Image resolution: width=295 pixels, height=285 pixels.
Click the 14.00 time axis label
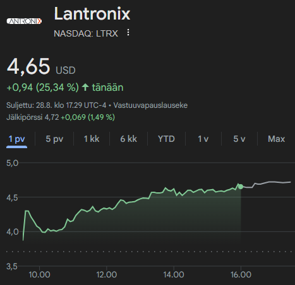point(174,274)
